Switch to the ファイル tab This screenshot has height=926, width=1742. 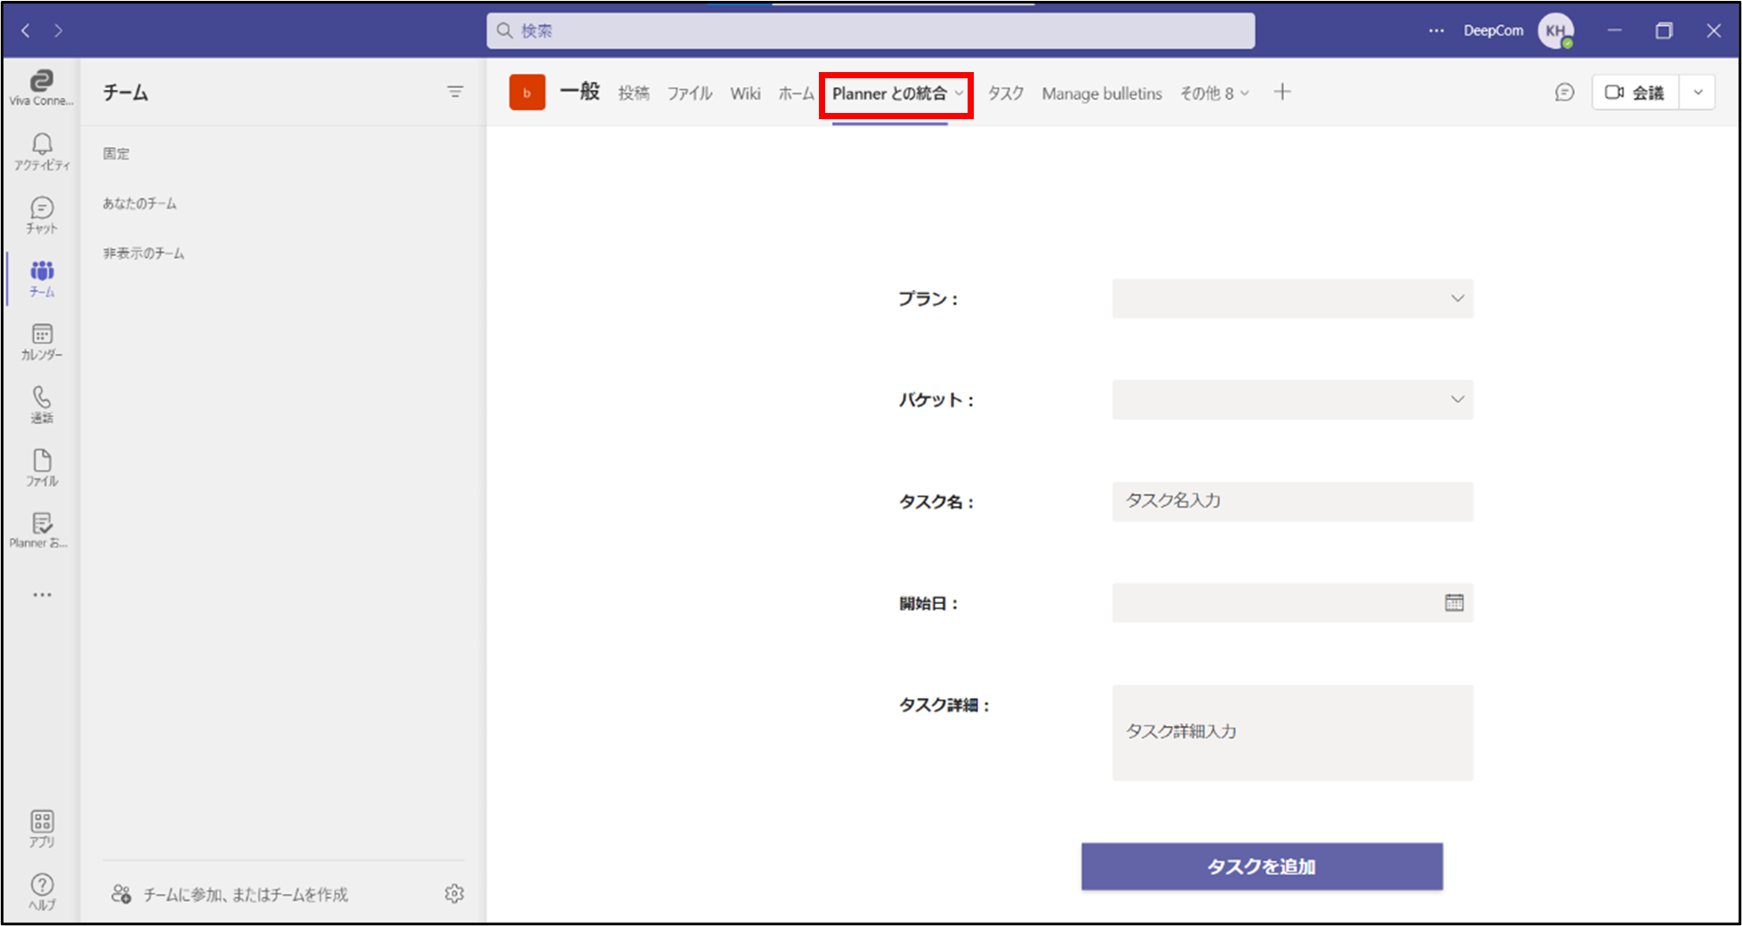point(690,93)
